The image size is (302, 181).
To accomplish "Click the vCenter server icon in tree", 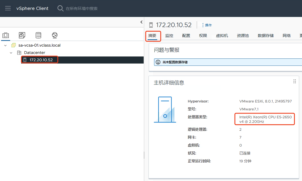I will click(14, 45).
